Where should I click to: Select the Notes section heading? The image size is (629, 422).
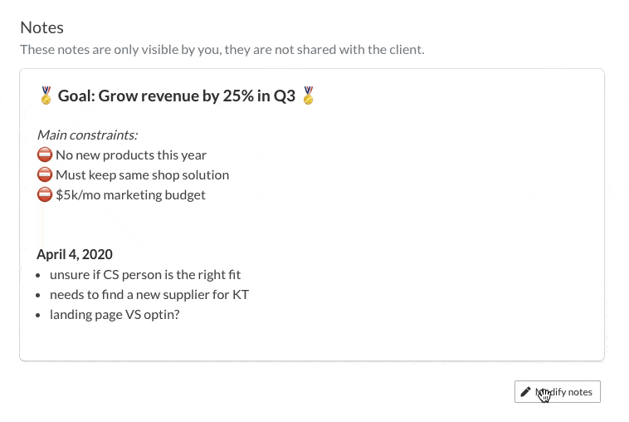(x=41, y=29)
